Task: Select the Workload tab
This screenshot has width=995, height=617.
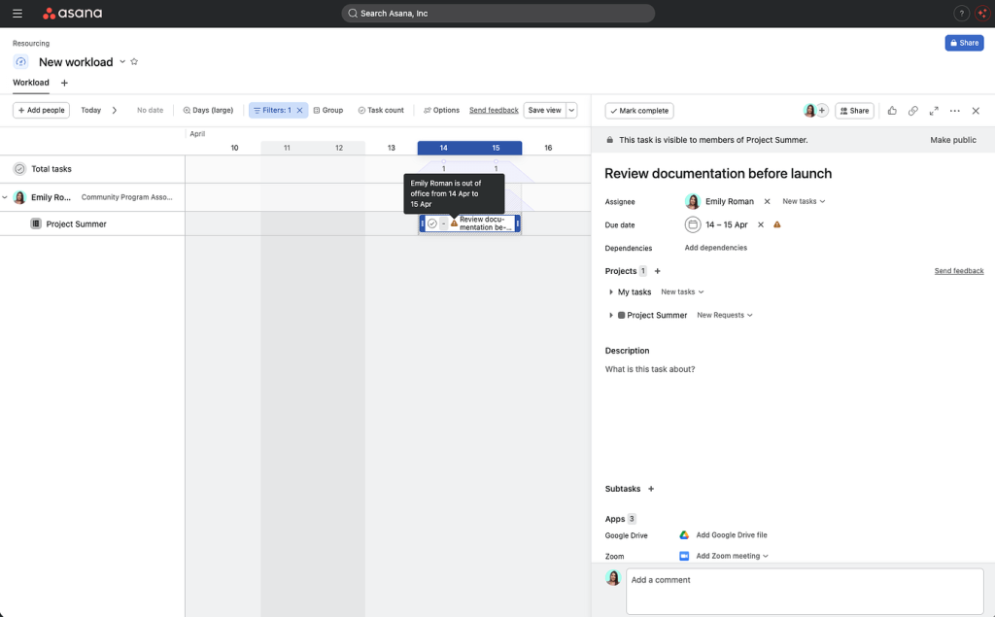Action: tap(30, 83)
